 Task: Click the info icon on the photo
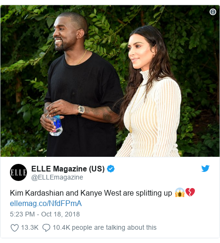click(213, 12)
